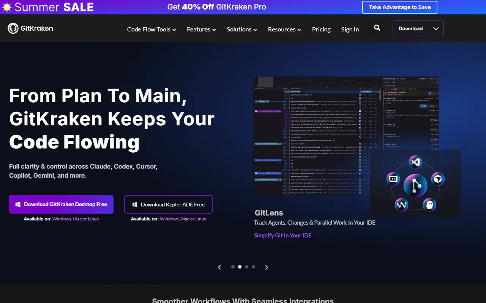Follow the Simplify Git In Your IDE link
Image resolution: width=486 pixels, height=303 pixels.
tap(286, 235)
